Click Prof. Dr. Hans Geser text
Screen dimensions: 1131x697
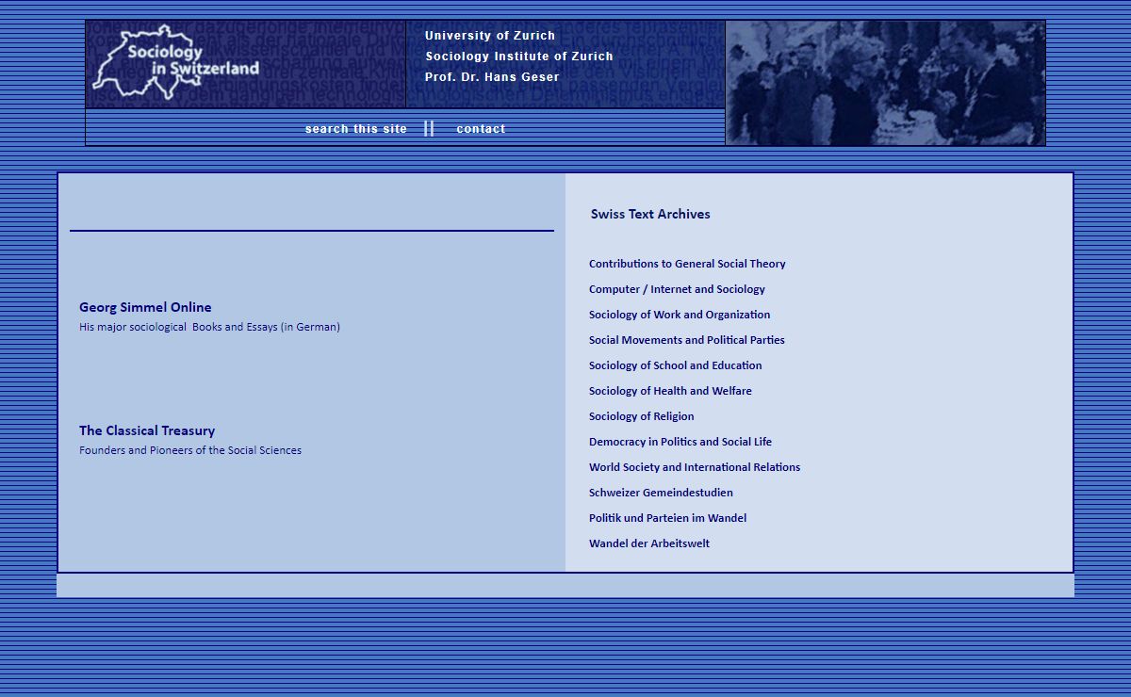(x=492, y=77)
